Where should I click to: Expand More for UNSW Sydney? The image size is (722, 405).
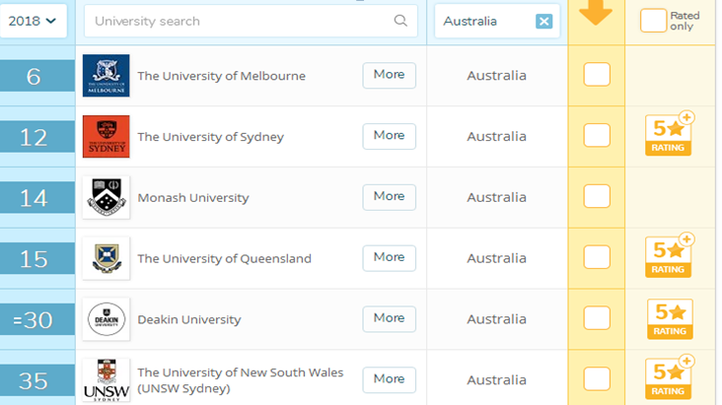389,379
